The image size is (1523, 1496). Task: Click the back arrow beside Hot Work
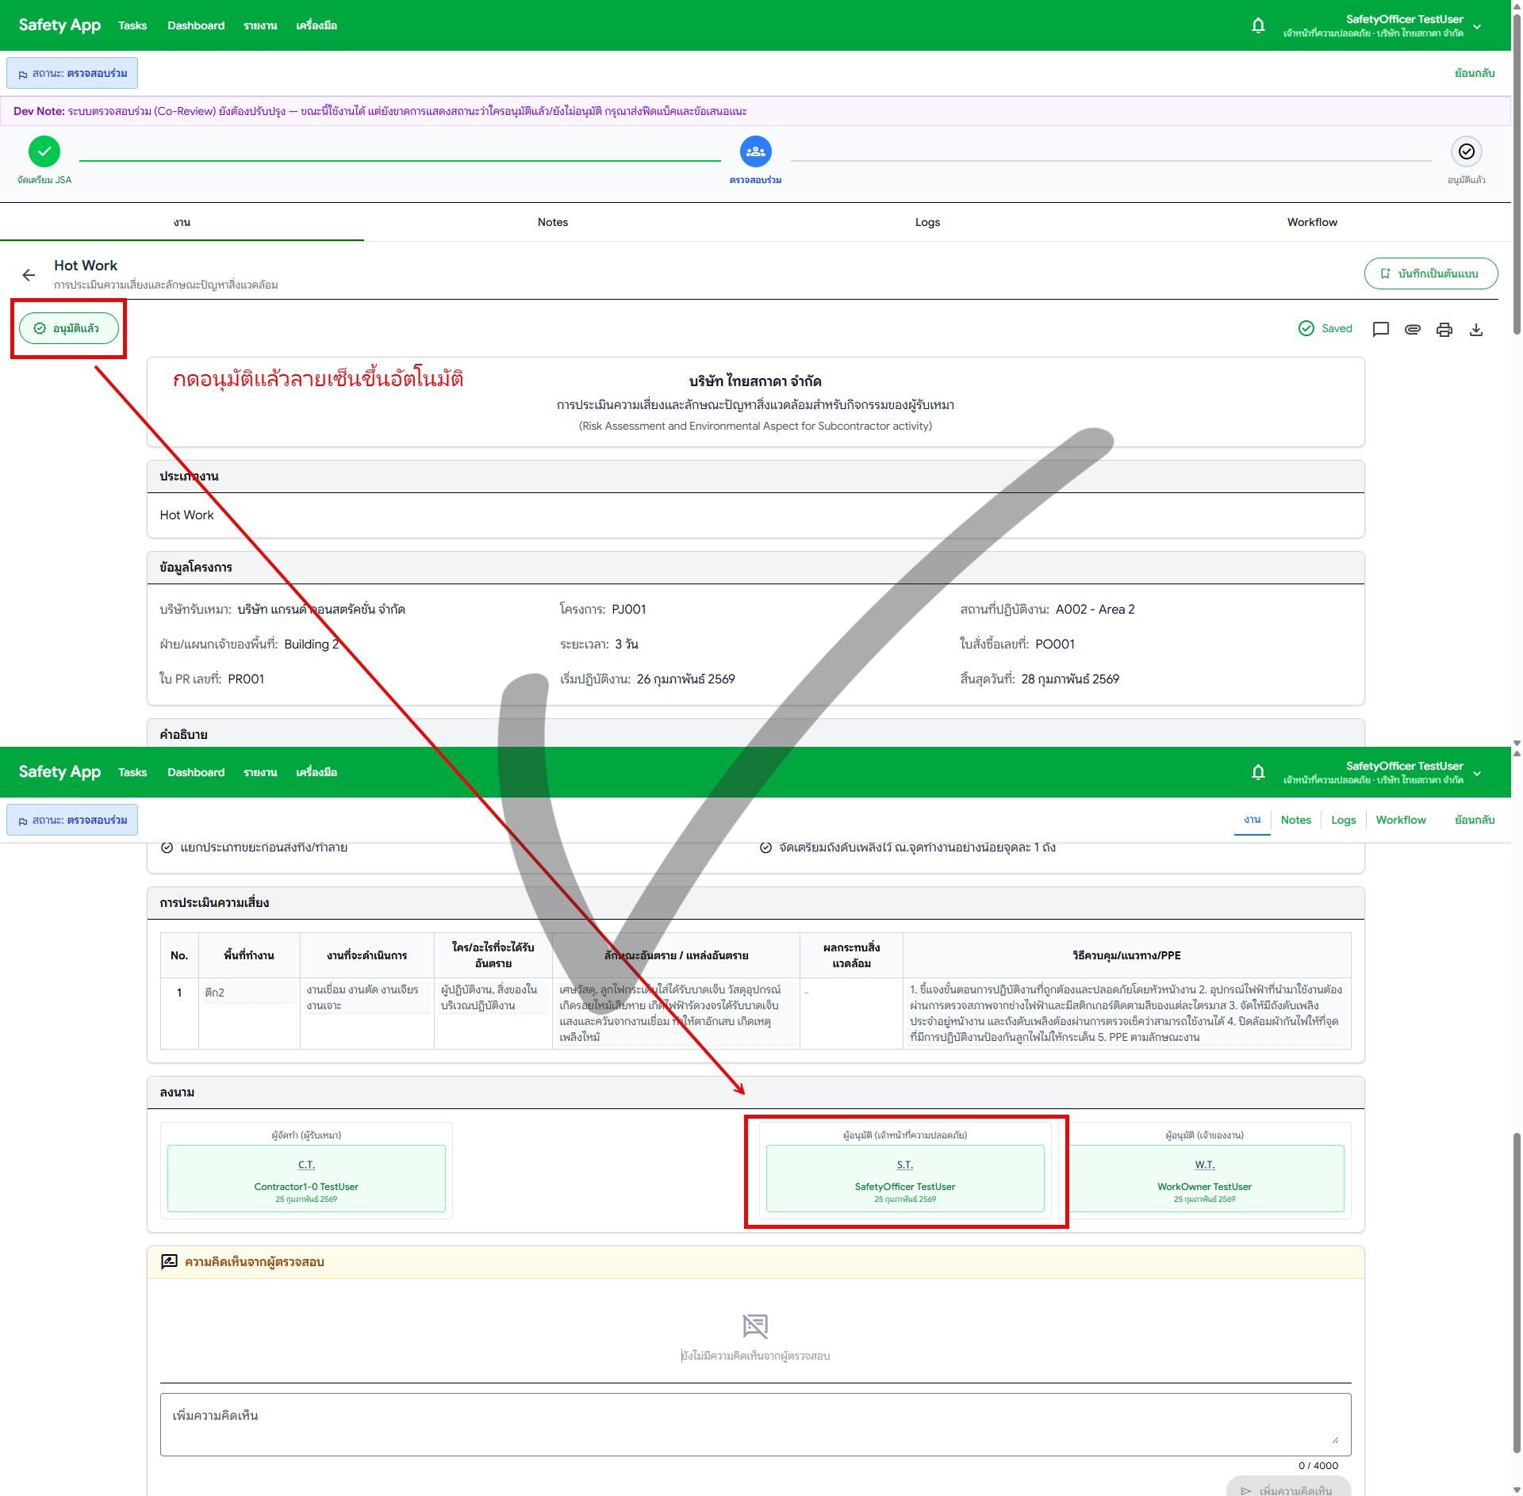[29, 274]
